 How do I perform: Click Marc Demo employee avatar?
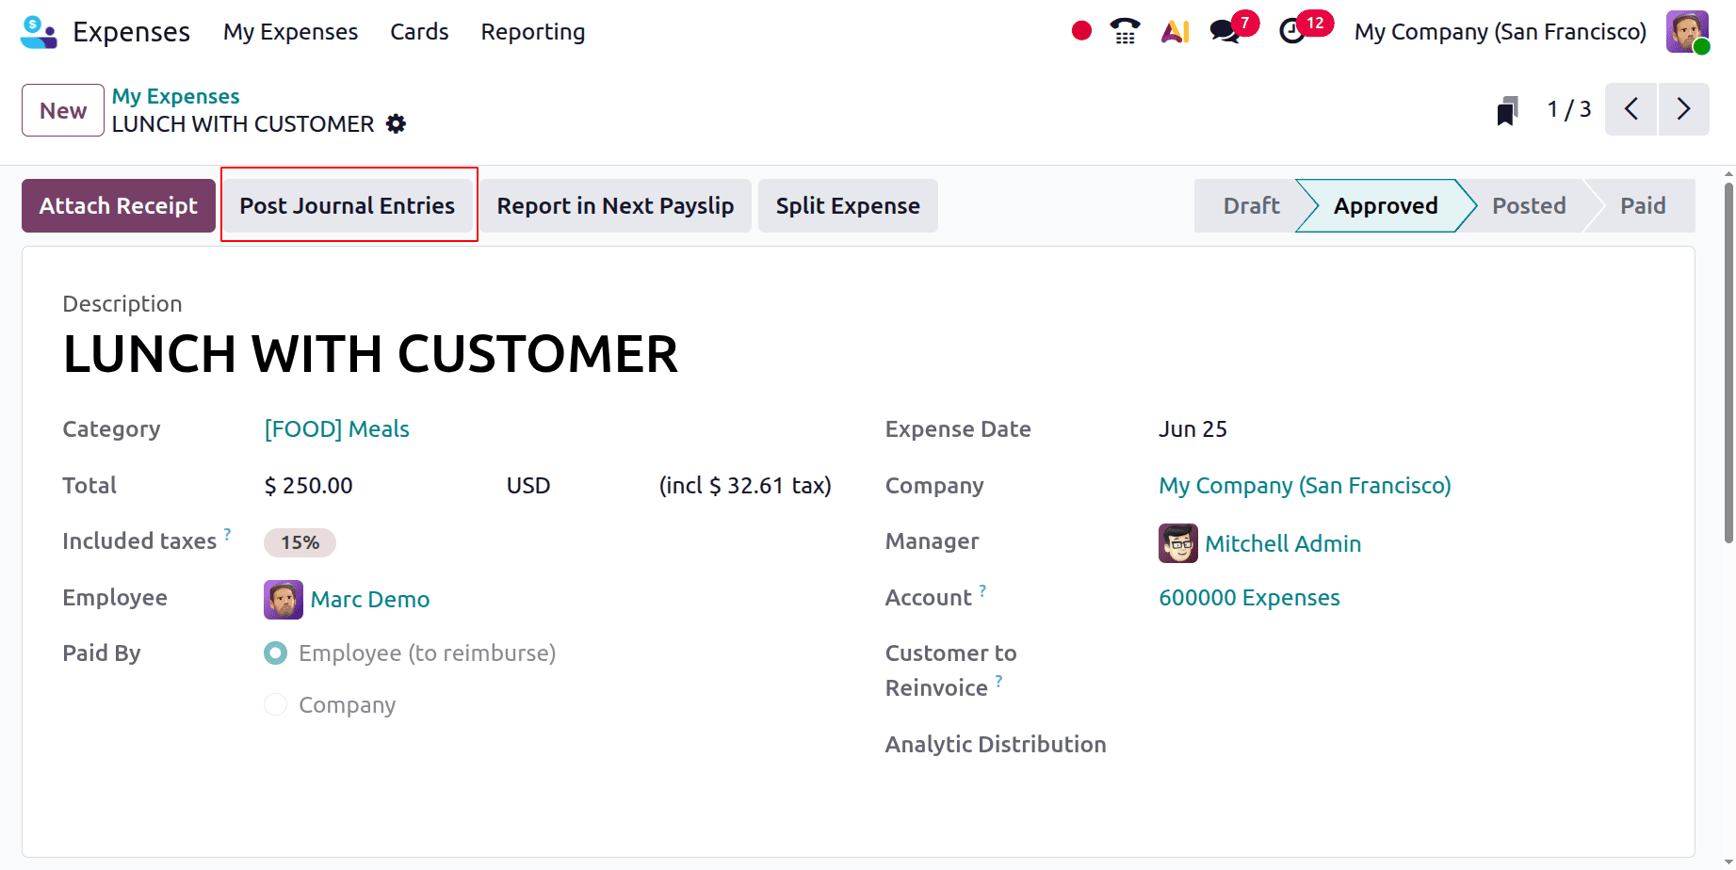point(284,600)
